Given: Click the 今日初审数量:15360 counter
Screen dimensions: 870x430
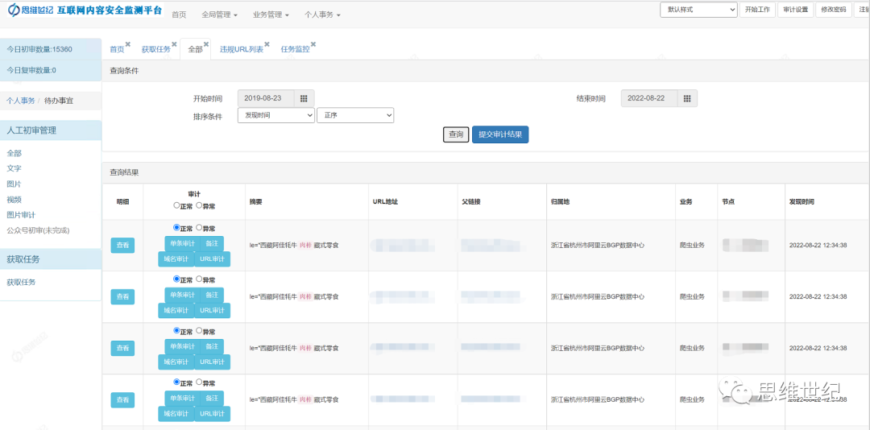Looking at the screenshot, I should (x=39, y=49).
